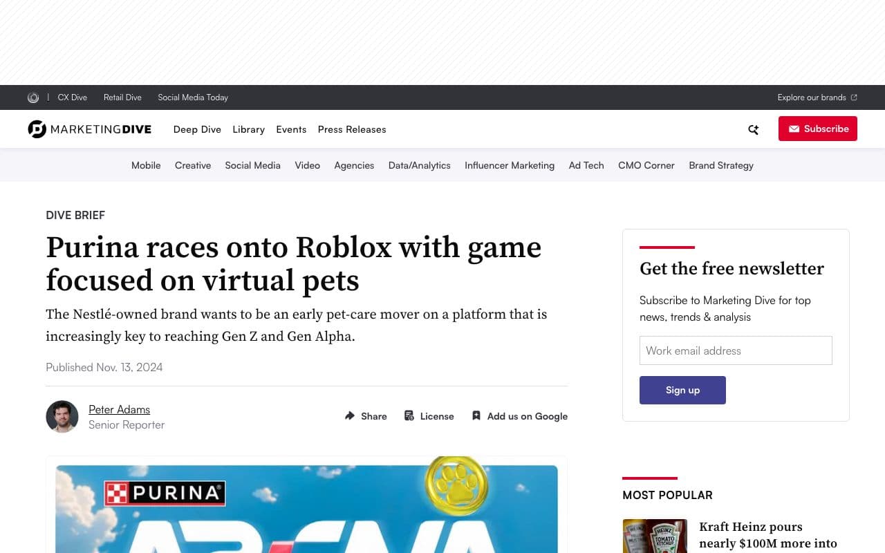The height and width of the screenshot is (553, 885).
Task: Click the article headline about Purina and Roblox
Action: click(x=294, y=263)
